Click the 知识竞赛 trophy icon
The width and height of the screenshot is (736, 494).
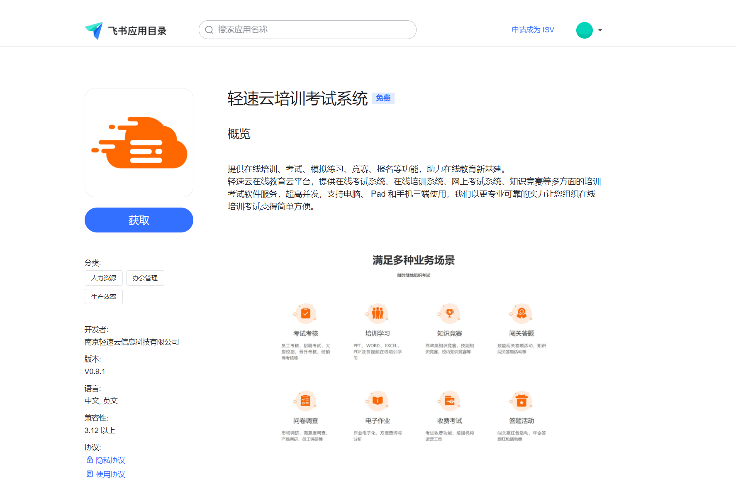coord(449,313)
